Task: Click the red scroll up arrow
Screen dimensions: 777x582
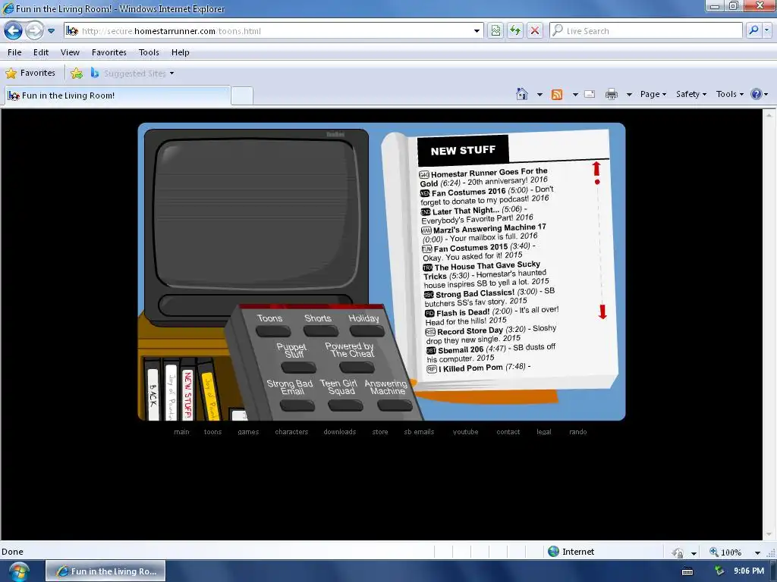Action: click(596, 168)
